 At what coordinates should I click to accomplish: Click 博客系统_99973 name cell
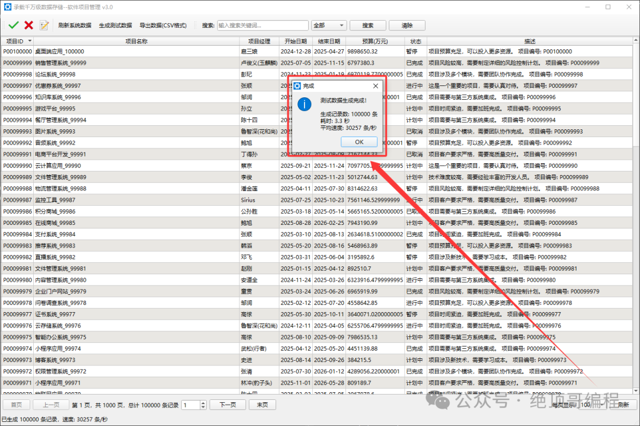pyautogui.click(x=136, y=361)
